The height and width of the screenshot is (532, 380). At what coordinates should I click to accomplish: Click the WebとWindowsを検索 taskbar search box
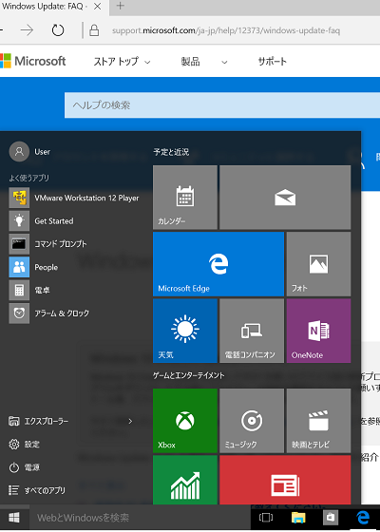[140, 518]
